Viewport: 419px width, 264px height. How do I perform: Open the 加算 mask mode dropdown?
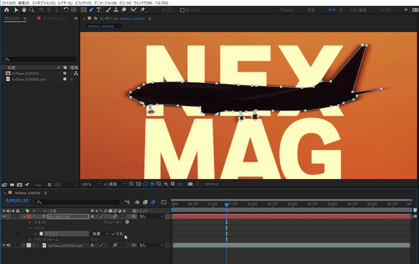point(100,234)
